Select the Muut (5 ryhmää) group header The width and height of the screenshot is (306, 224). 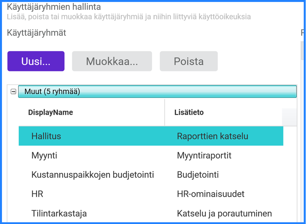[x=157, y=92]
